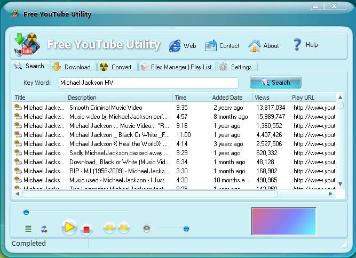Click the volume slider handle

pyautogui.click(x=186, y=229)
